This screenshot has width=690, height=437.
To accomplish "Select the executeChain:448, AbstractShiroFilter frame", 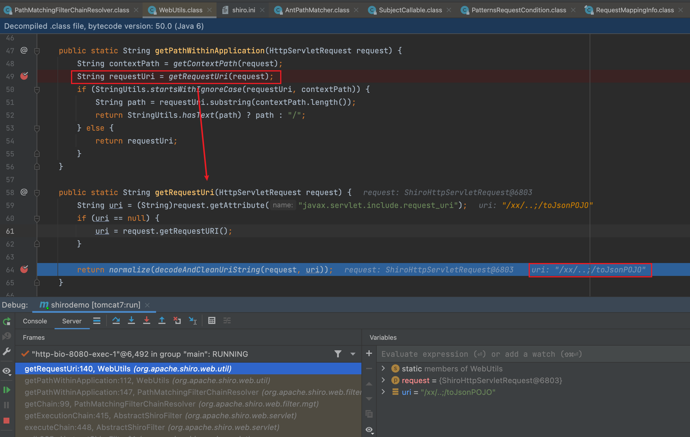I will point(188,427).
